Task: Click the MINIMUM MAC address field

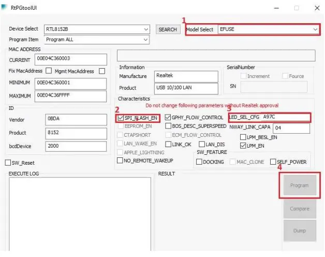Action: 71,84
